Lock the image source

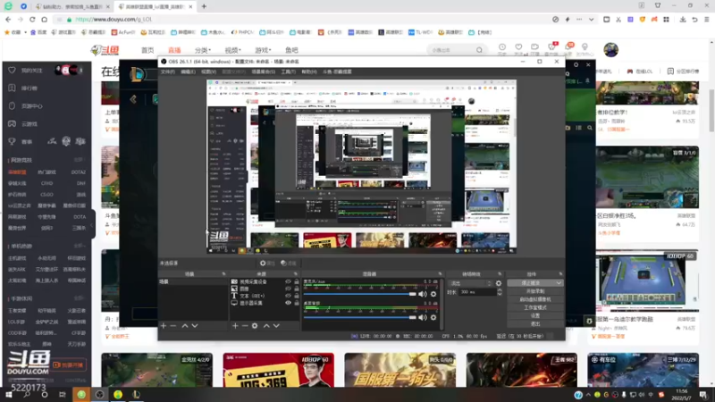[297, 289]
